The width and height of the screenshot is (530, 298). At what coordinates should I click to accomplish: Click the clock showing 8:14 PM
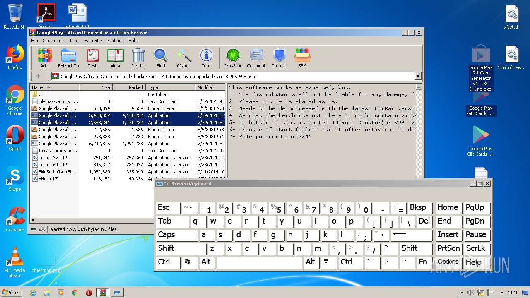pos(508,293)
